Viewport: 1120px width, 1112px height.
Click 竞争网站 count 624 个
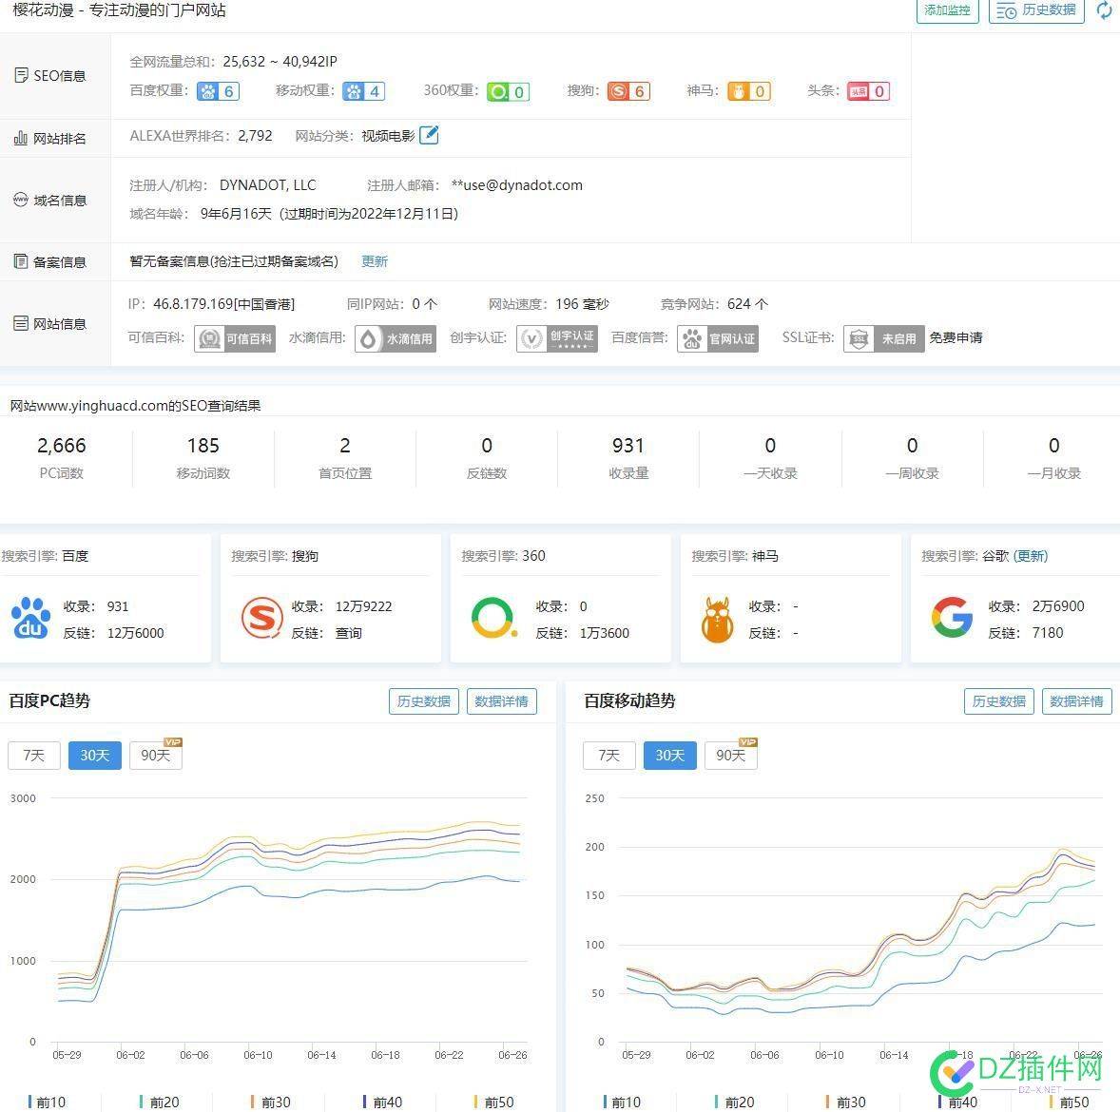[x=748, y=304]
